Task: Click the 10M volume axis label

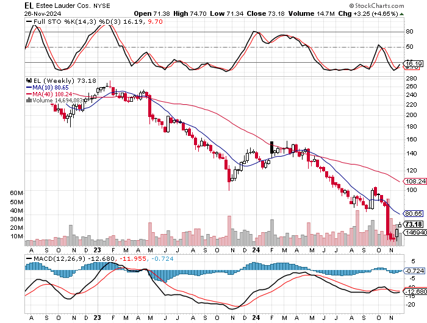Action: (x=16, y=236)
